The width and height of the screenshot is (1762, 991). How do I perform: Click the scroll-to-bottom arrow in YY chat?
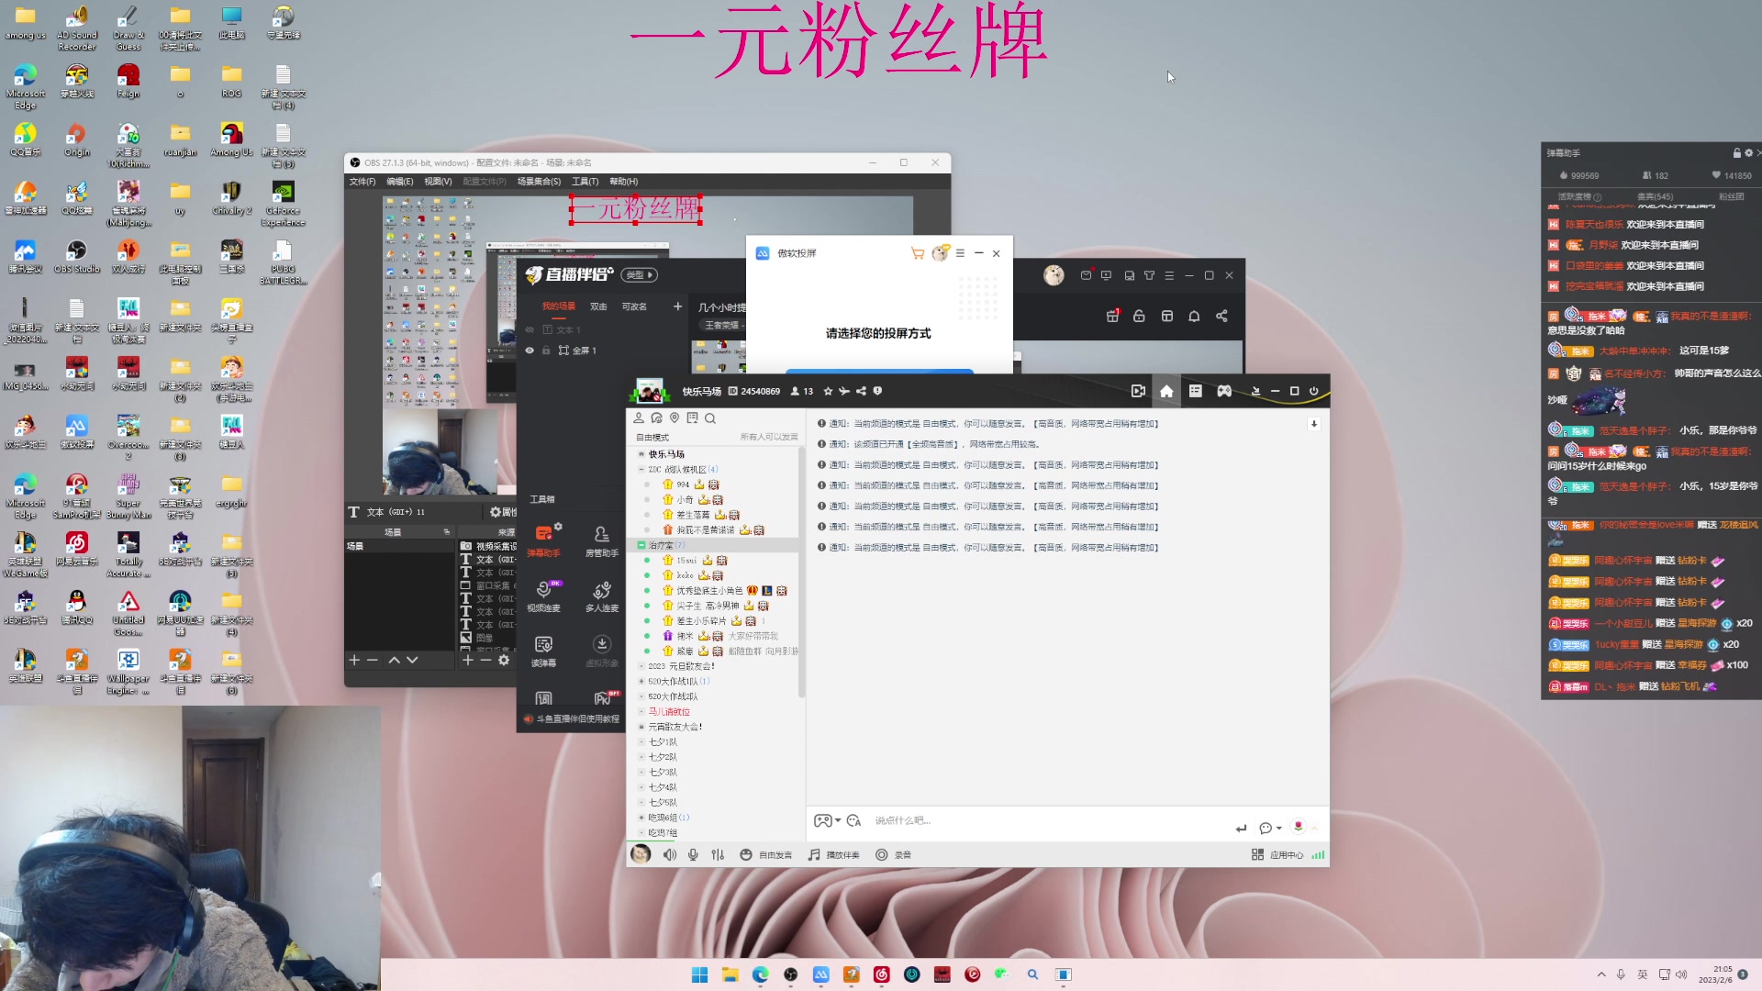[x=1313, y=423]
